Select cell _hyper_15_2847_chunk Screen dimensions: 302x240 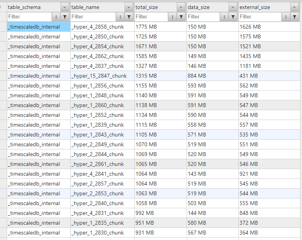(x=102, y=76)
